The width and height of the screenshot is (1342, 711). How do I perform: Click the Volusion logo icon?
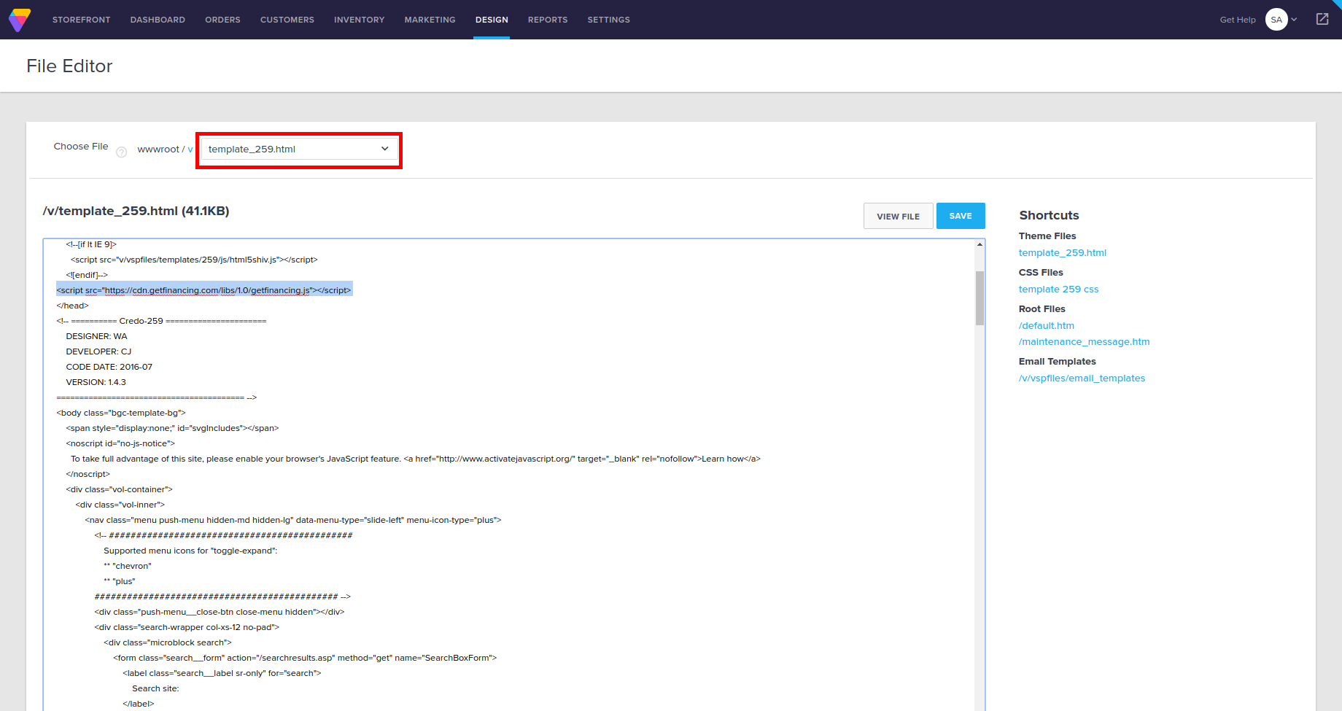[x=20, y=20]
